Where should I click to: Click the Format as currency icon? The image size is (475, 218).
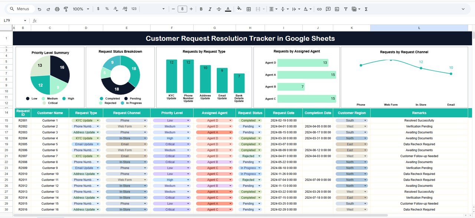pyautogui.click(x=98, y=9)
